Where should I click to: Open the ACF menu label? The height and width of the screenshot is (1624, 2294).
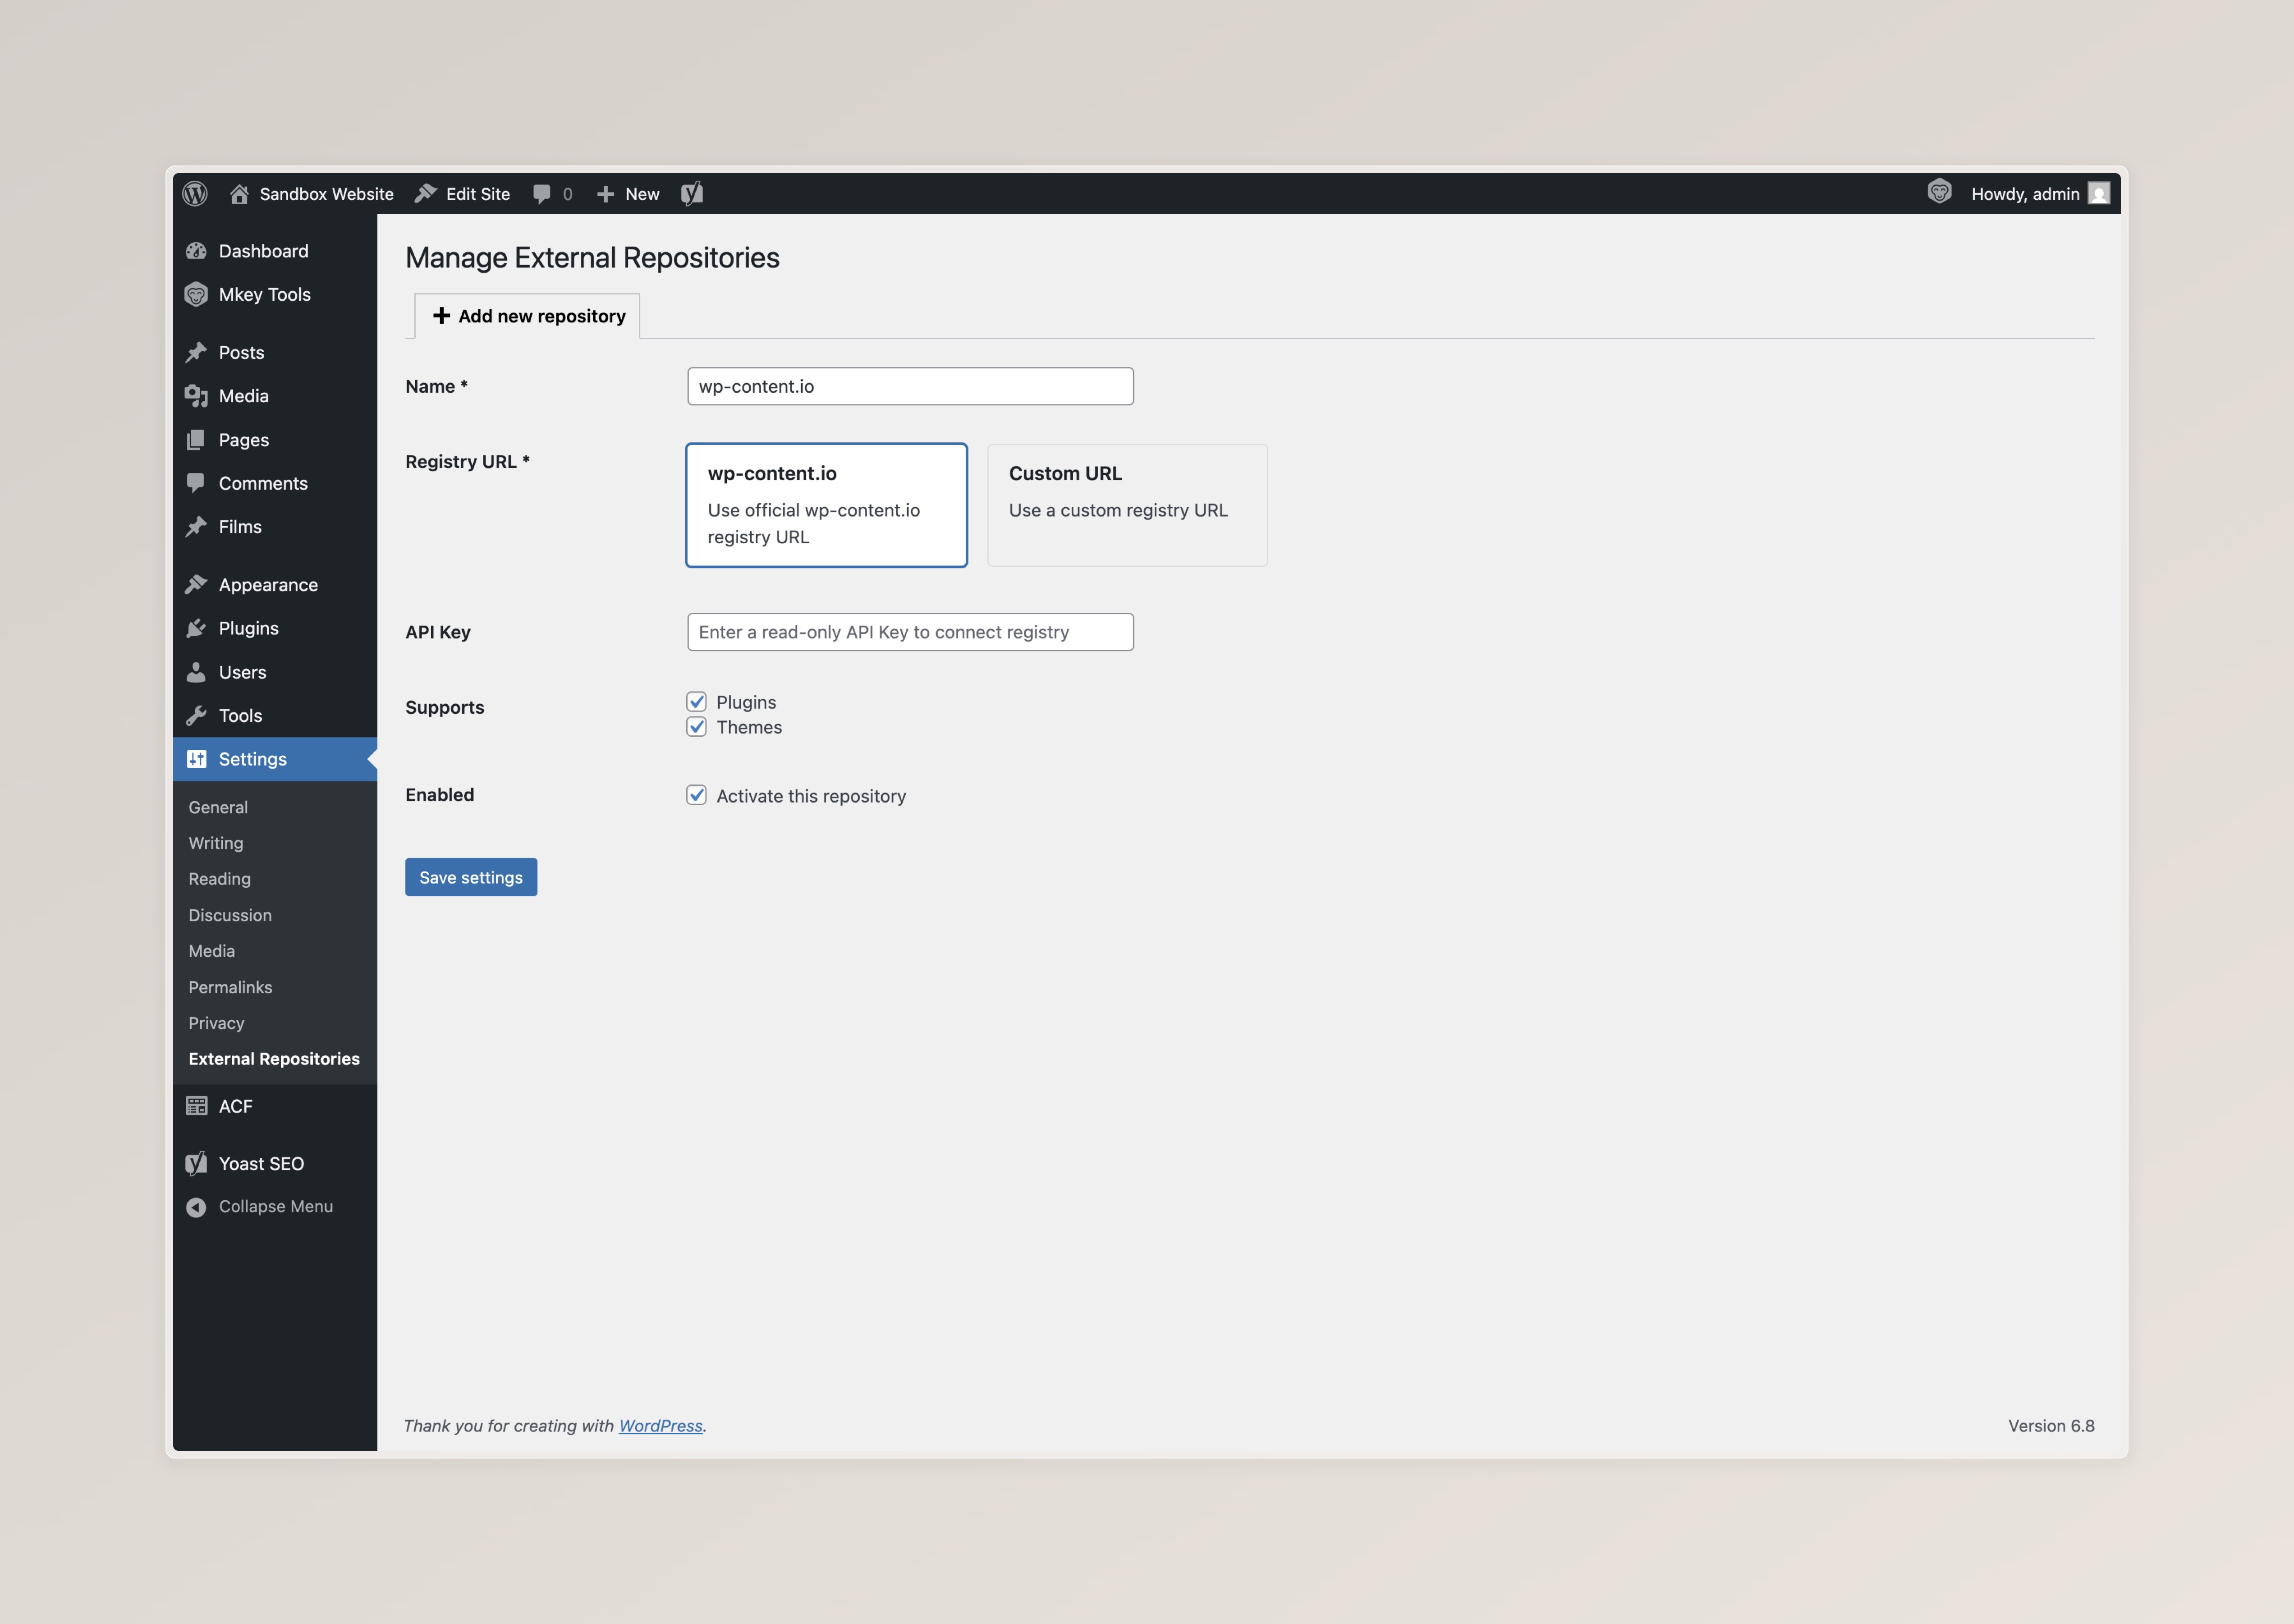[x=236, y=1106]
